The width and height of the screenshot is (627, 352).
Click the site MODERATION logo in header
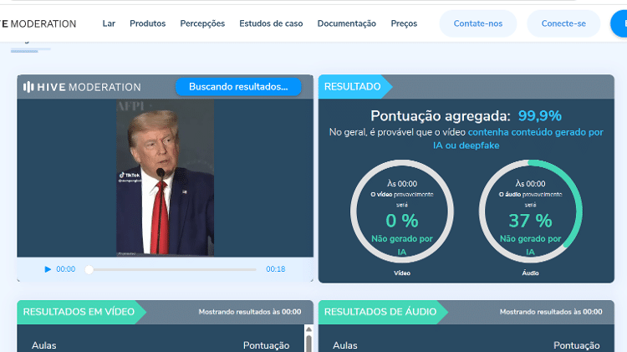(x=38, y=24)
